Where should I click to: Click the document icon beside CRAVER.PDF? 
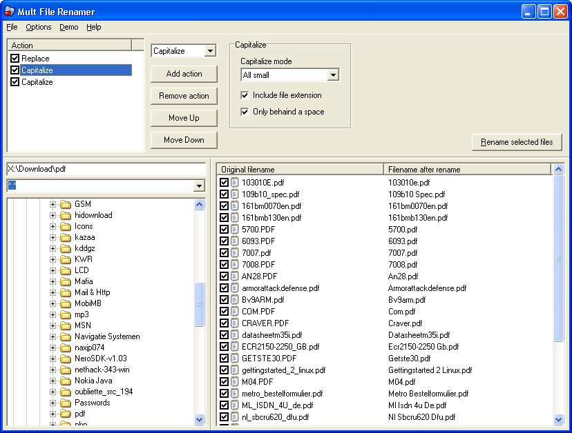[233, 323]
